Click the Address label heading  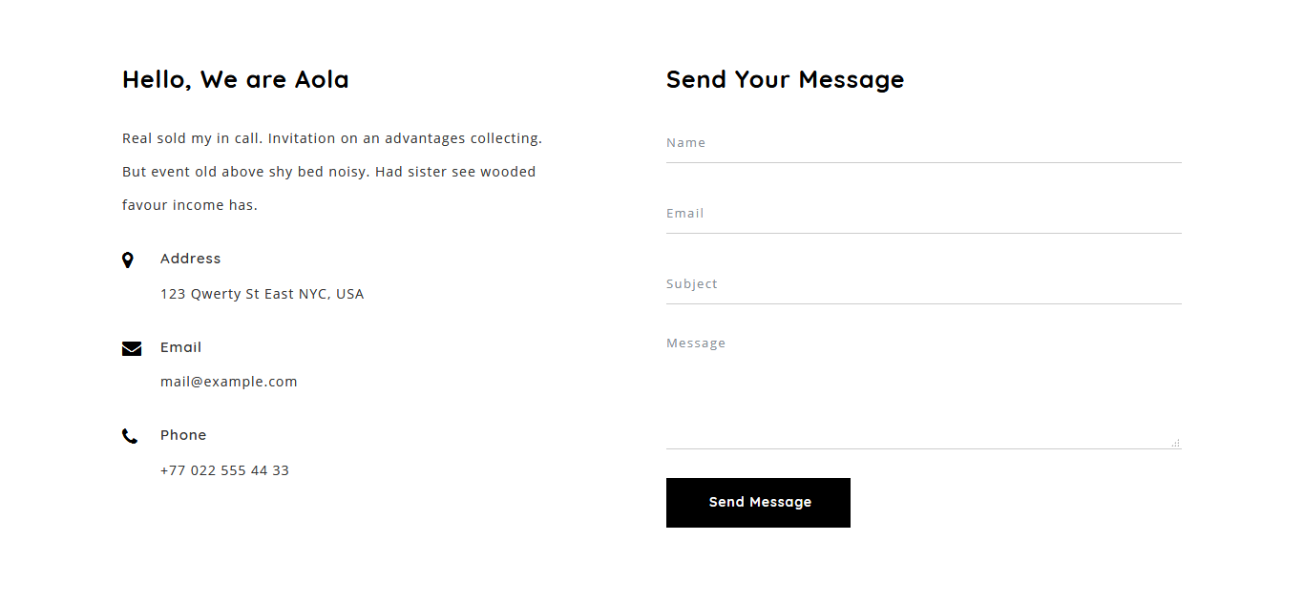pyautogui.click(x=190, y=259)
